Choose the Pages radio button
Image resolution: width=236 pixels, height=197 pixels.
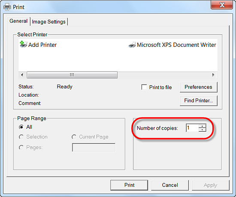pyautogui.click(x=21, y=147)
